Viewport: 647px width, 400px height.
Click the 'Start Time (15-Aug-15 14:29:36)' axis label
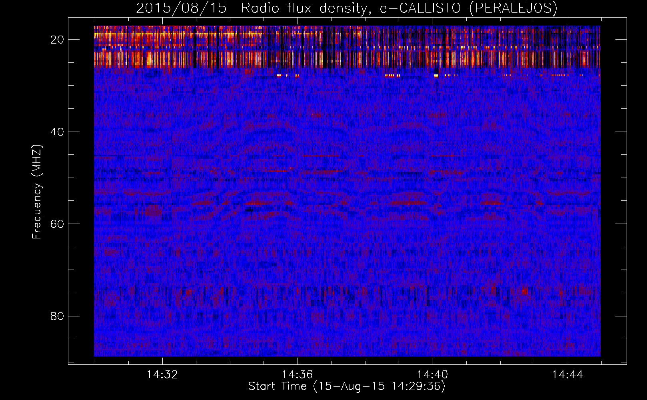pyautogui.click(x=347, y=386)
